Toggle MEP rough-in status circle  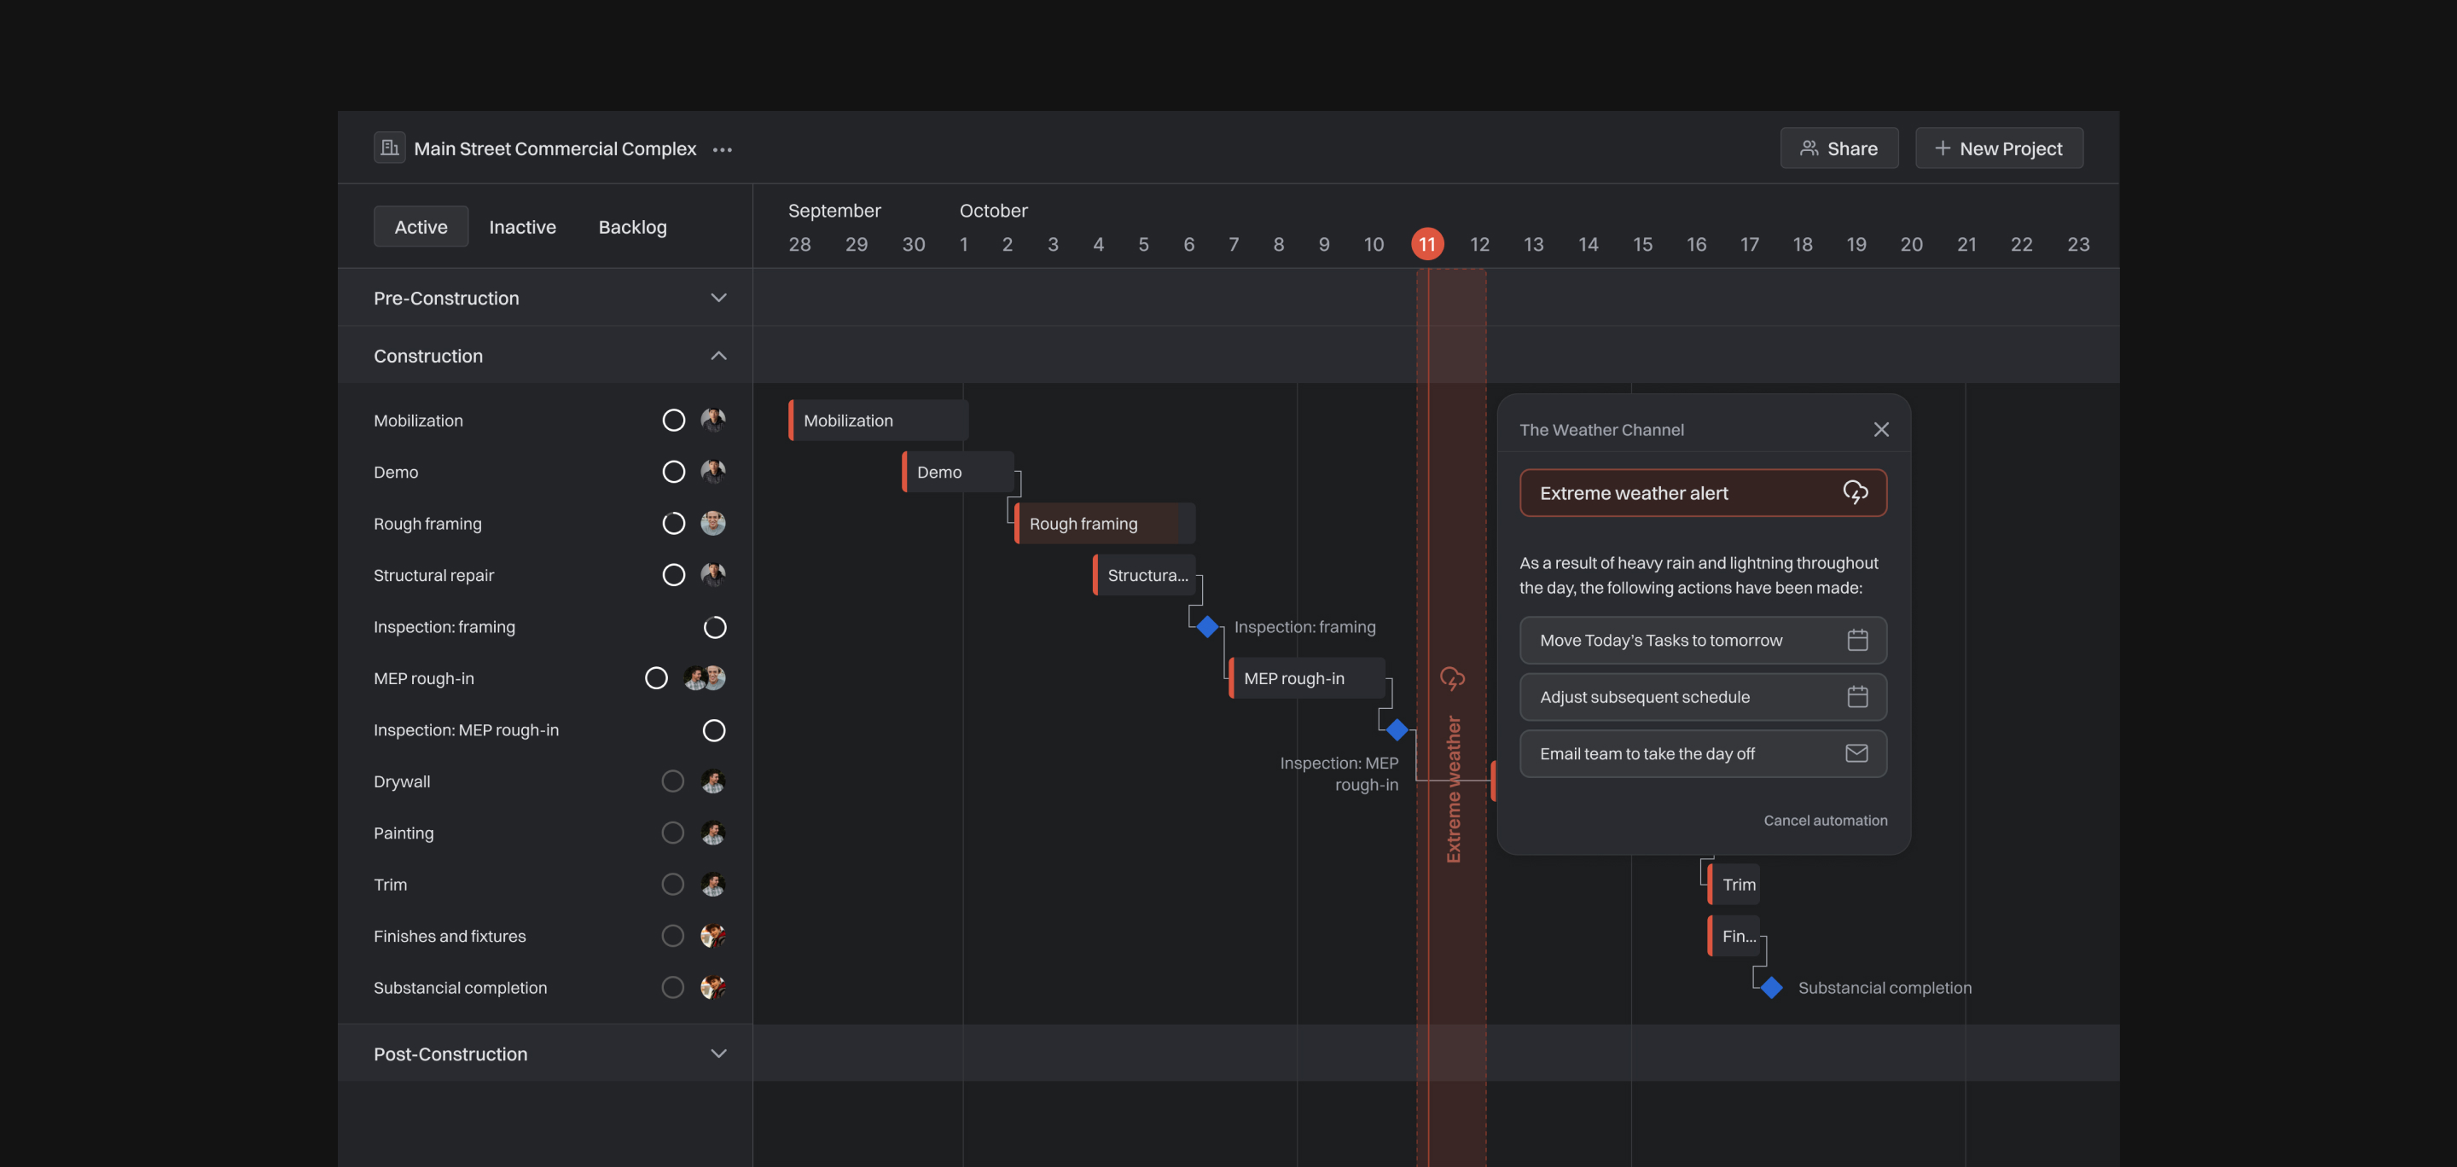[x=656, y=678]
